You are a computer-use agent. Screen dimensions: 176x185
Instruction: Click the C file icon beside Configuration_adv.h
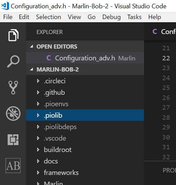click(x=49, y=58)
